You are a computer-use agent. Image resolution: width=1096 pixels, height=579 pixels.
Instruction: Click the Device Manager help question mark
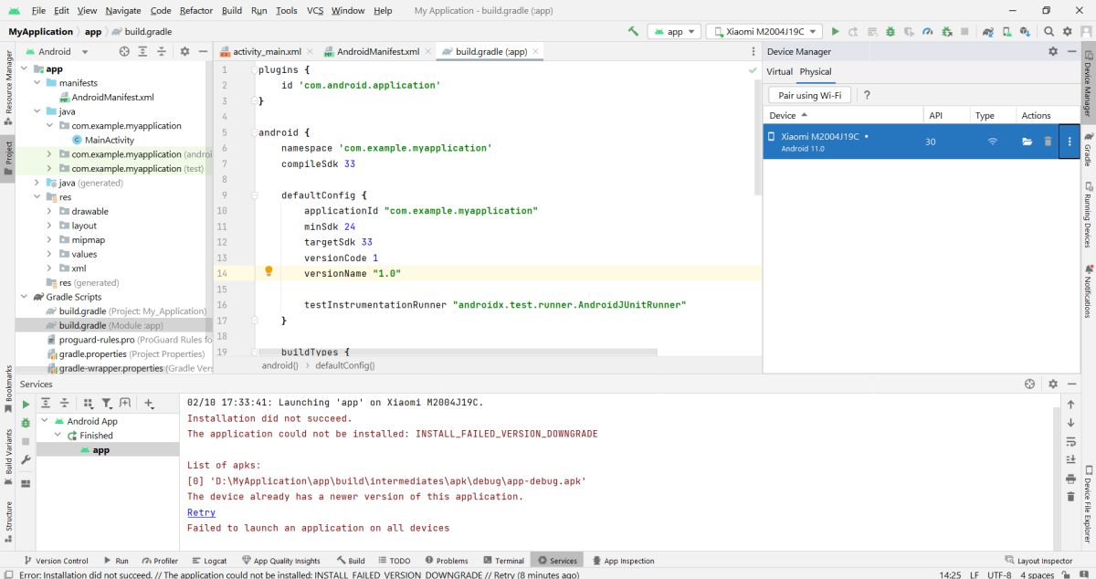867,95
